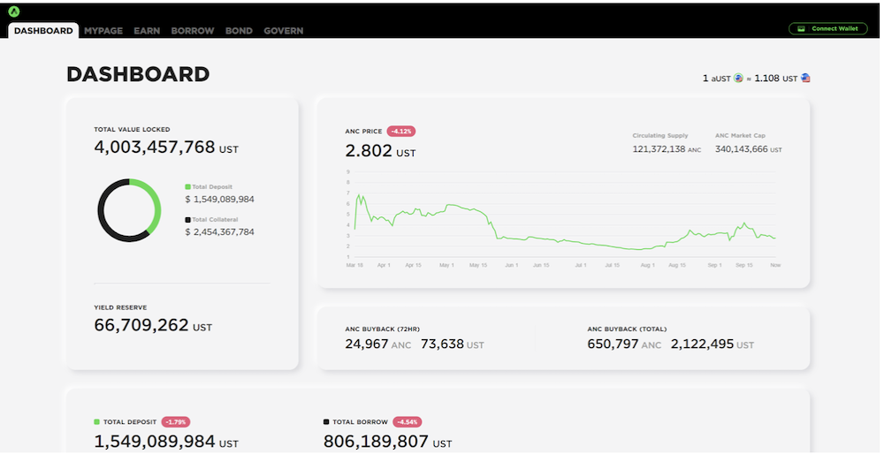Go to the BORROW tab
The image size is (884, 454).
click(x=192, y=31)
